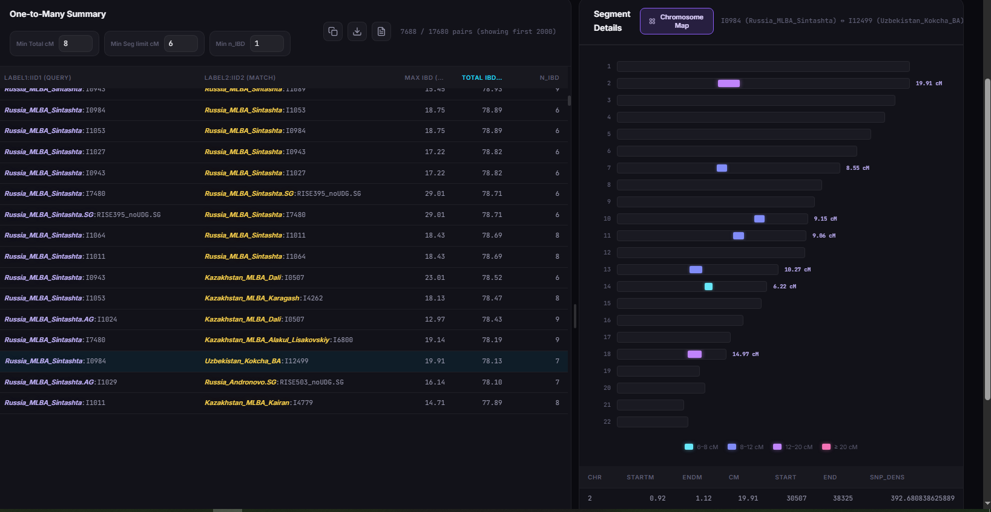
Task: Click the CM header in Segment Details table
Action: [x=734, y=478]
